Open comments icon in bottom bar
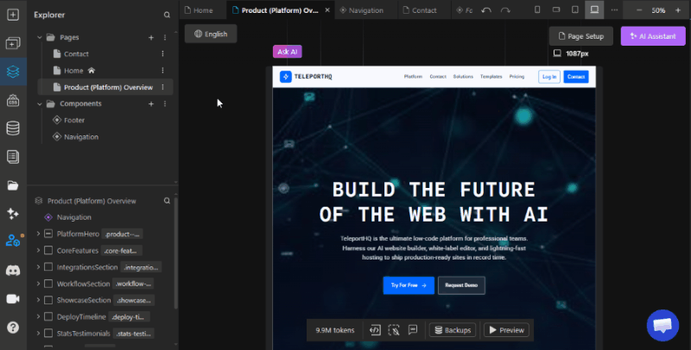This screenshot has width=691, height=350. pos(413,330)
